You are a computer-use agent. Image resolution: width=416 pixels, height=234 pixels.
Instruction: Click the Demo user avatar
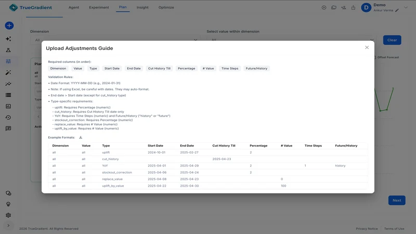tap(366, 7)
